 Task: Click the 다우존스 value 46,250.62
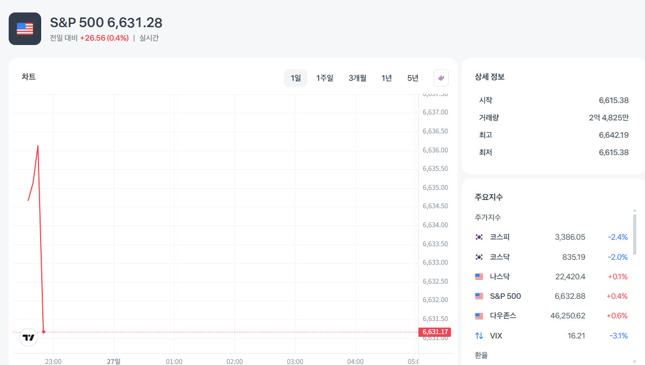[x=567, y=316]
